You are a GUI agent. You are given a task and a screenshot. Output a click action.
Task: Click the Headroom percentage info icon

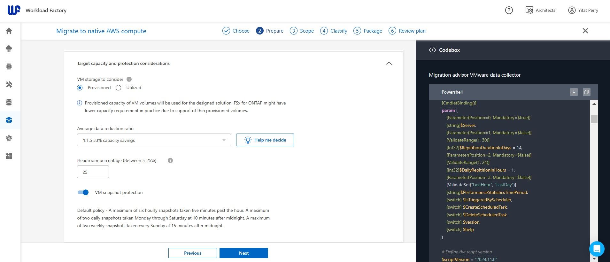point(170,160)
